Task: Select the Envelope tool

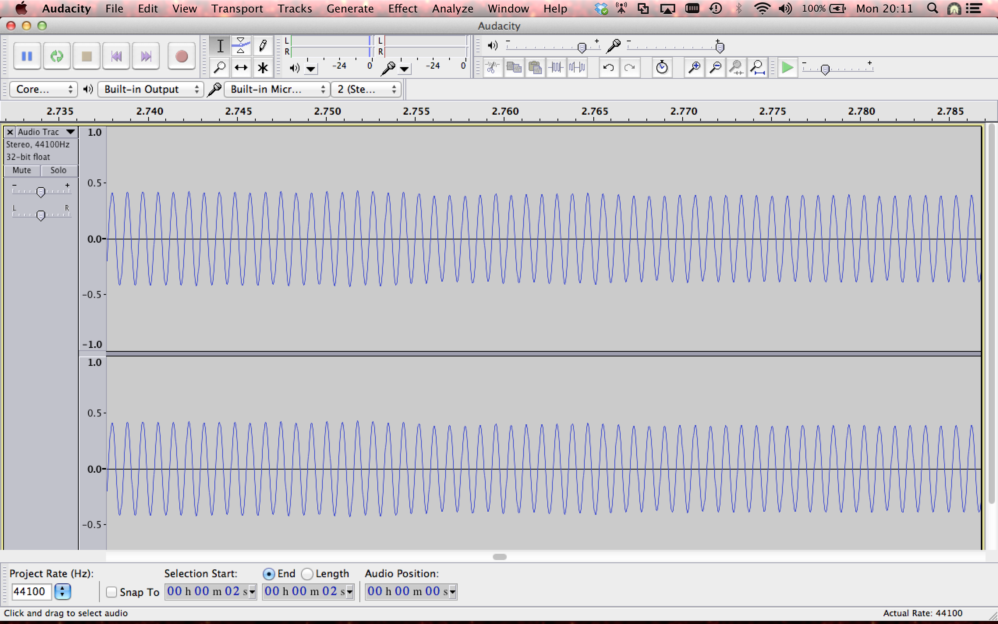Action: 241,45
